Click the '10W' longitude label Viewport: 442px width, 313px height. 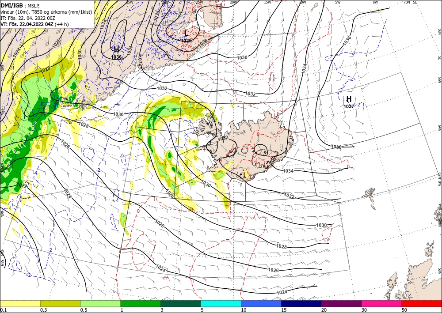point(302,2)
